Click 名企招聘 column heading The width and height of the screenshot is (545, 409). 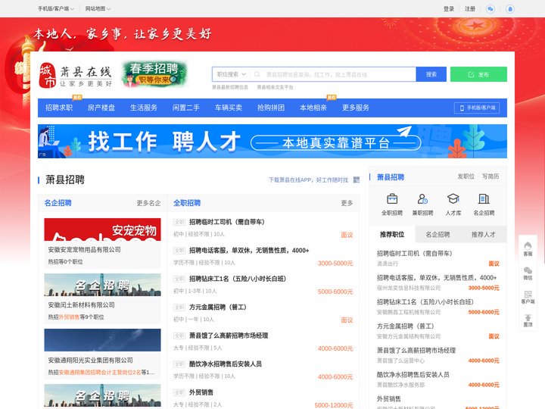[x=58, y=203]
